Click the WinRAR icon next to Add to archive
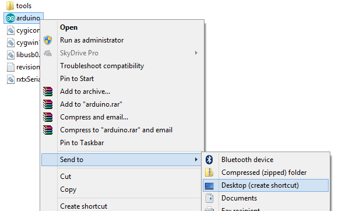 (x=48, y=92)
